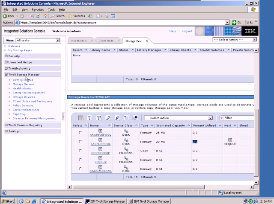Image resolution: width=274 pixels, height=204 pixels.
Task: Open the Favorites menu
Action: [x=37, y=9]
